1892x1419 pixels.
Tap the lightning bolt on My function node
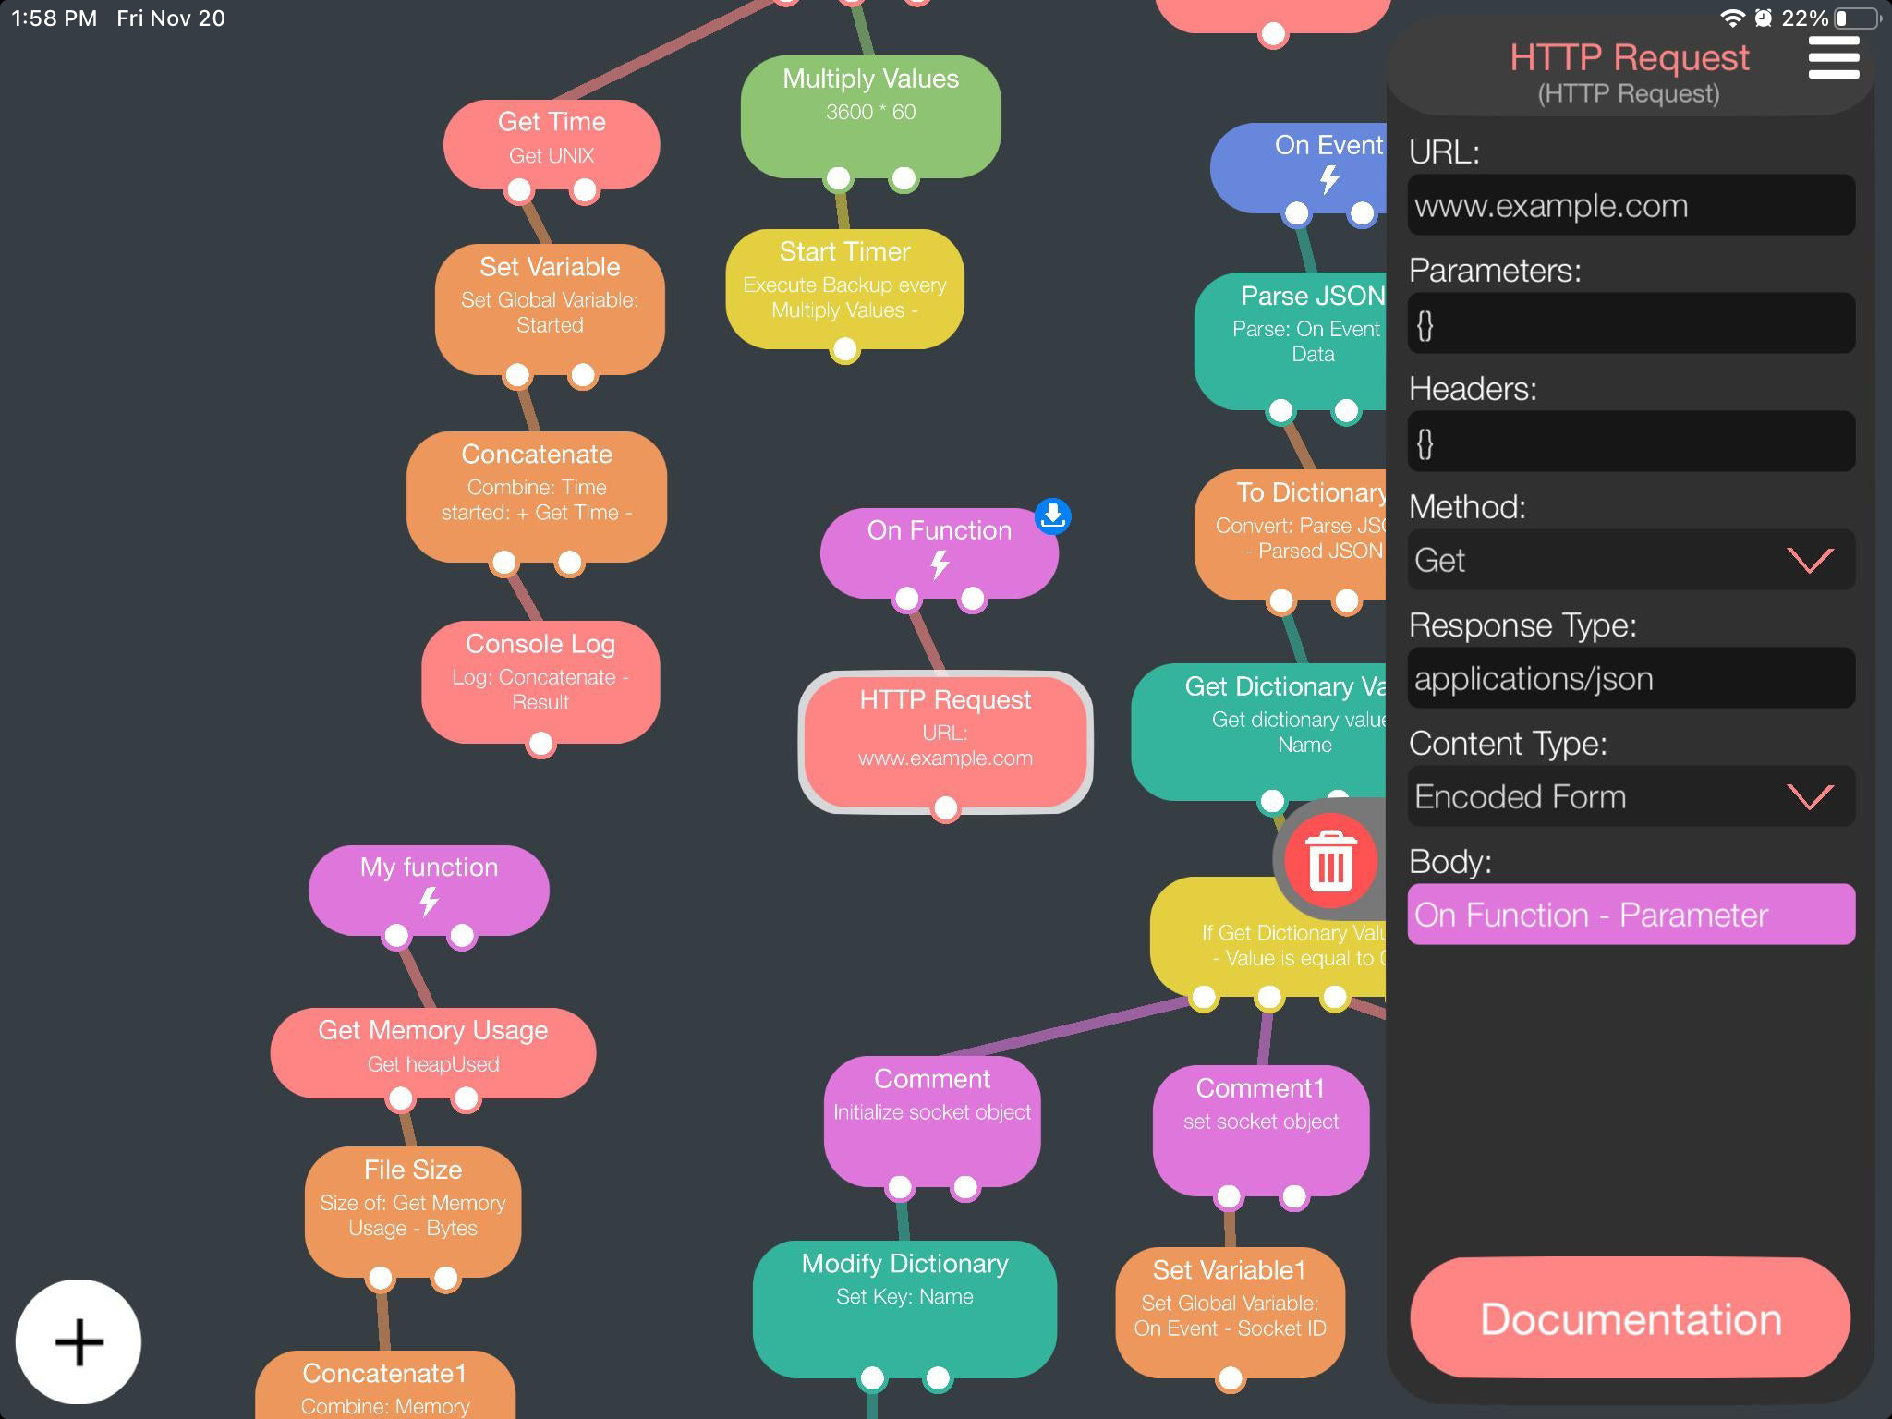point(429,901)
